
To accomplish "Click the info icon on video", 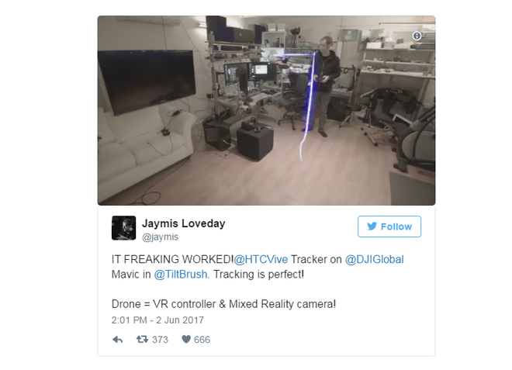I will pyautogui.click(x=417, y=36).
